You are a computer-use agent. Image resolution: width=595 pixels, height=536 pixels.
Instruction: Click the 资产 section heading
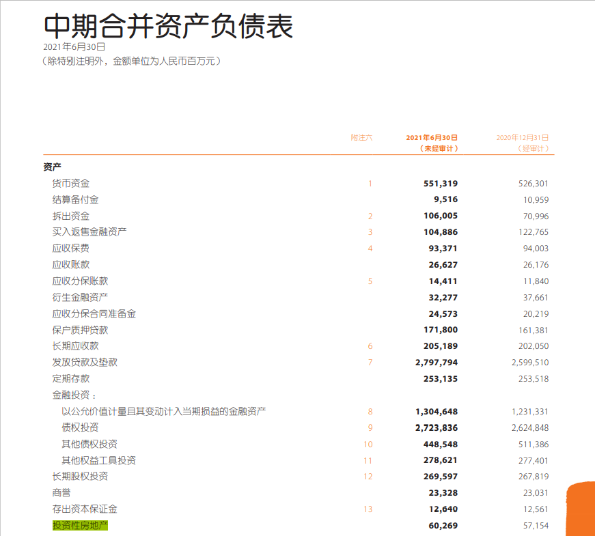pos(53,167)
